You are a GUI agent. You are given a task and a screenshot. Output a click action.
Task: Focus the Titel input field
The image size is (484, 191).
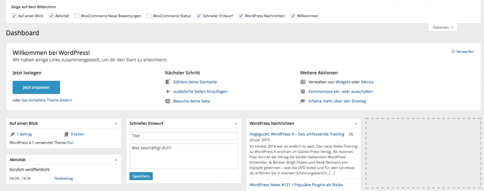pos(184,136)
